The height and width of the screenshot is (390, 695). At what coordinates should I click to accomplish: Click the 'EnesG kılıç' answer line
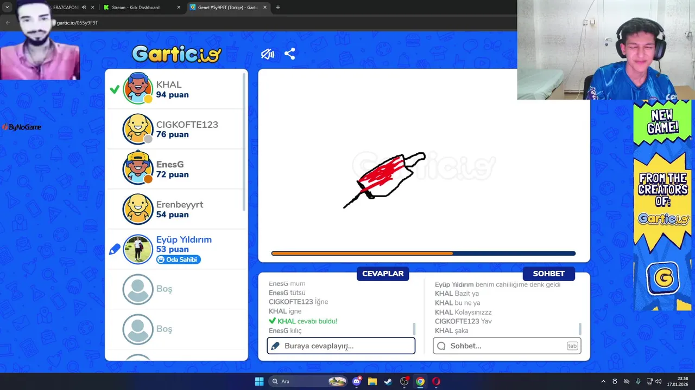click(285, 331)
